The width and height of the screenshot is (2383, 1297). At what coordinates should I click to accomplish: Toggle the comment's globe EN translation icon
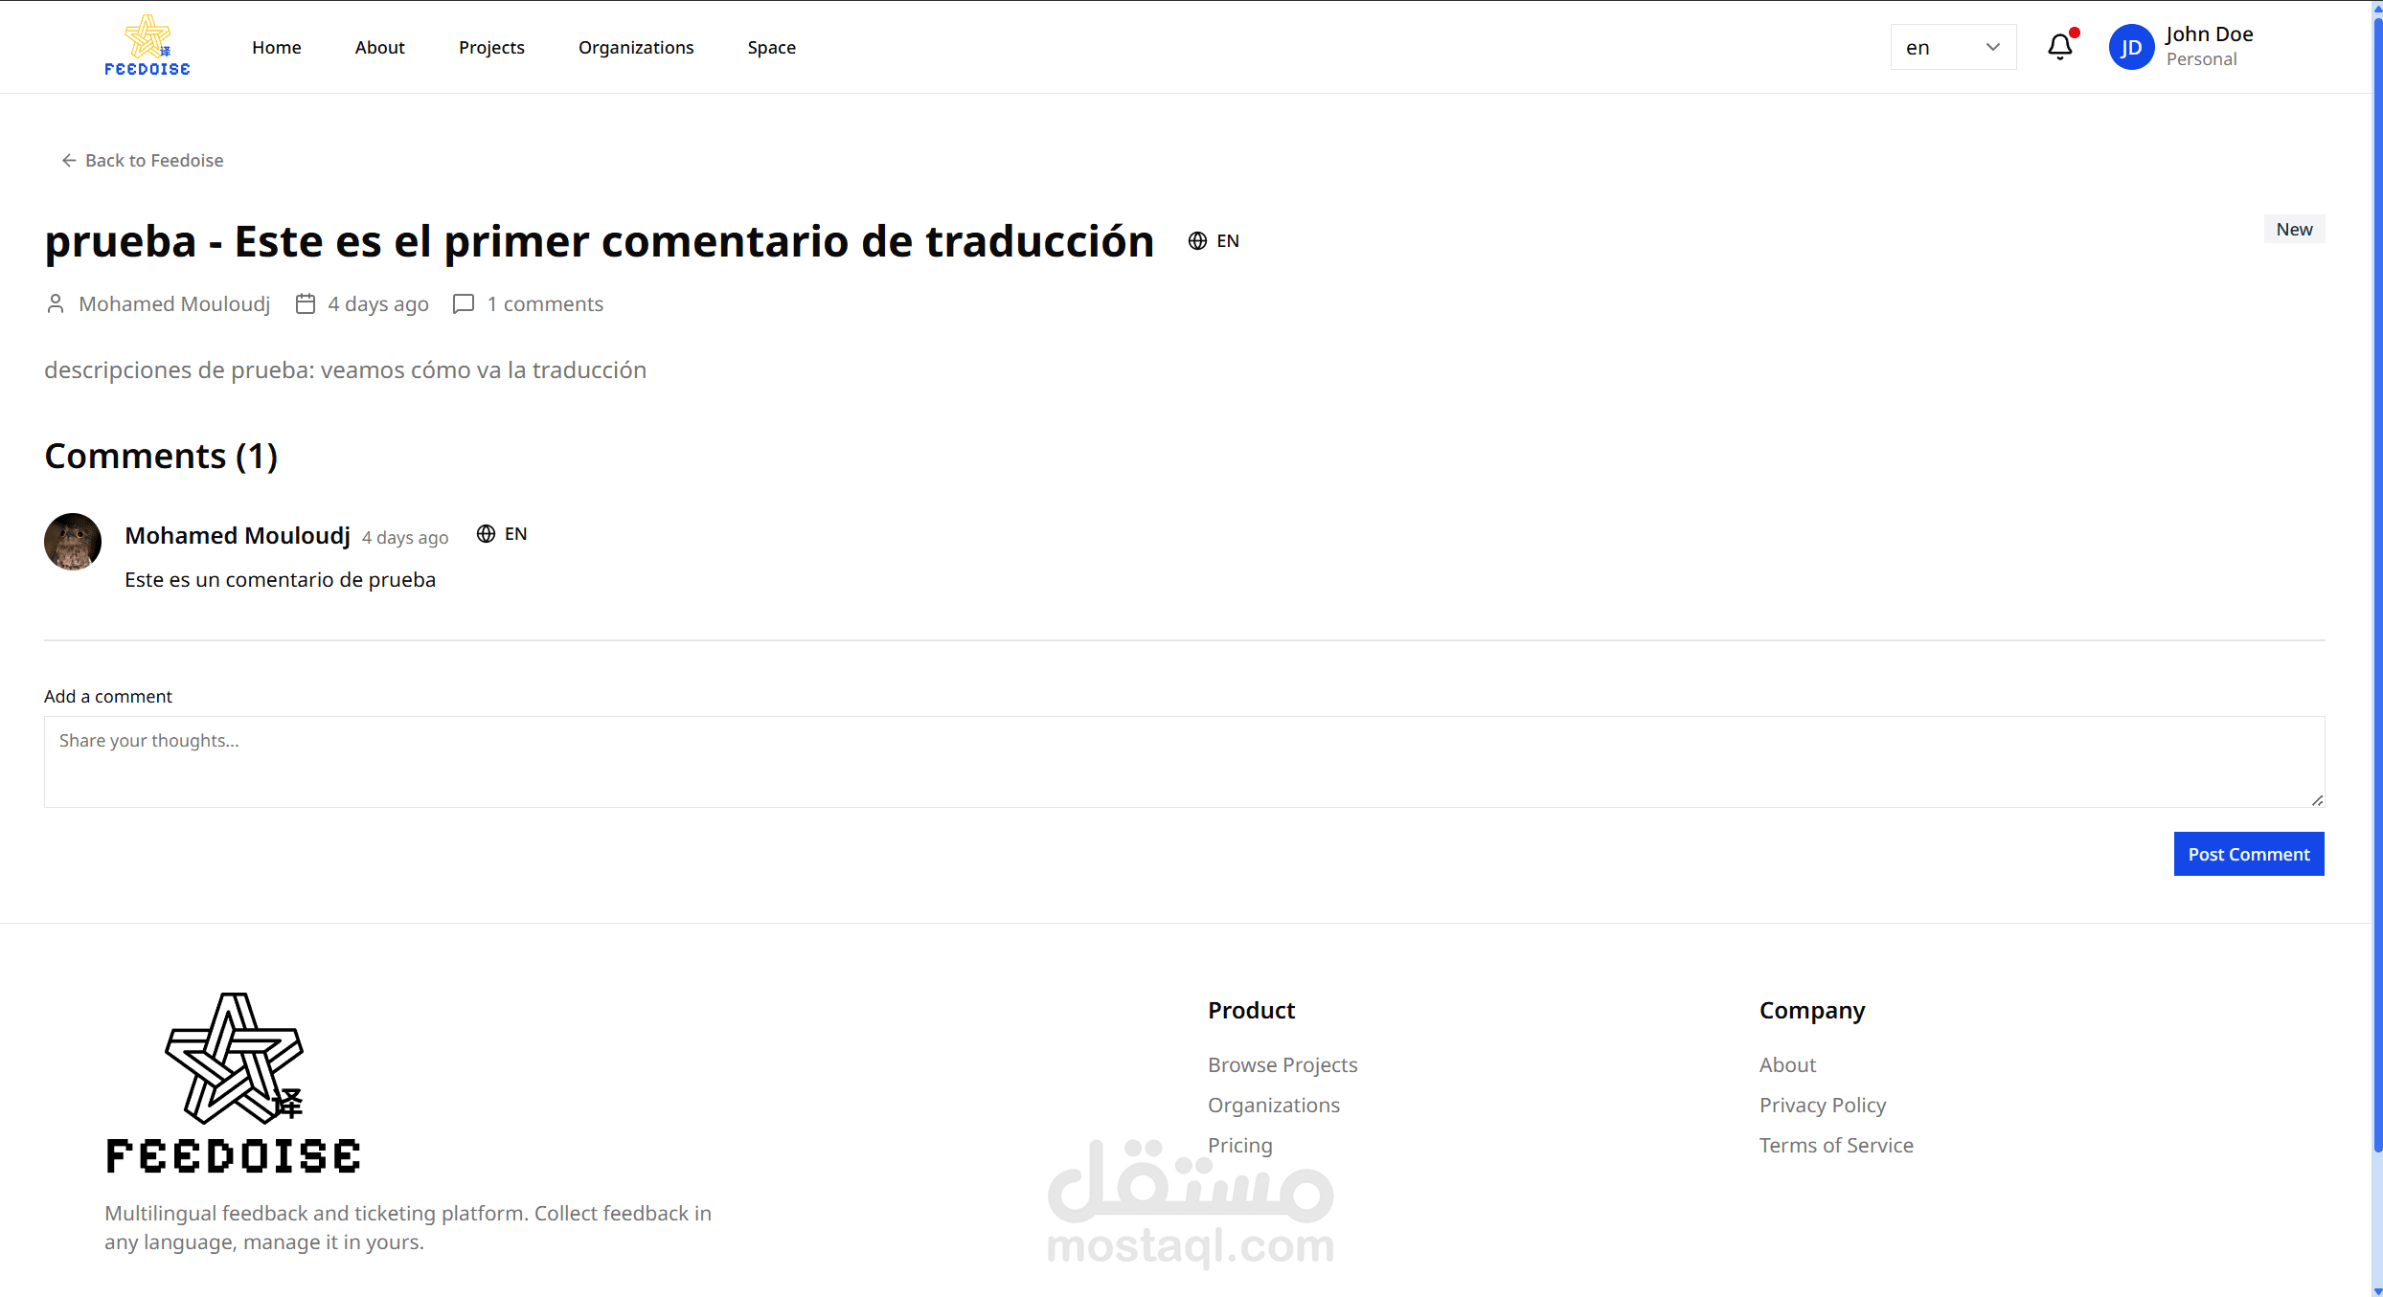tap(502, 534)
